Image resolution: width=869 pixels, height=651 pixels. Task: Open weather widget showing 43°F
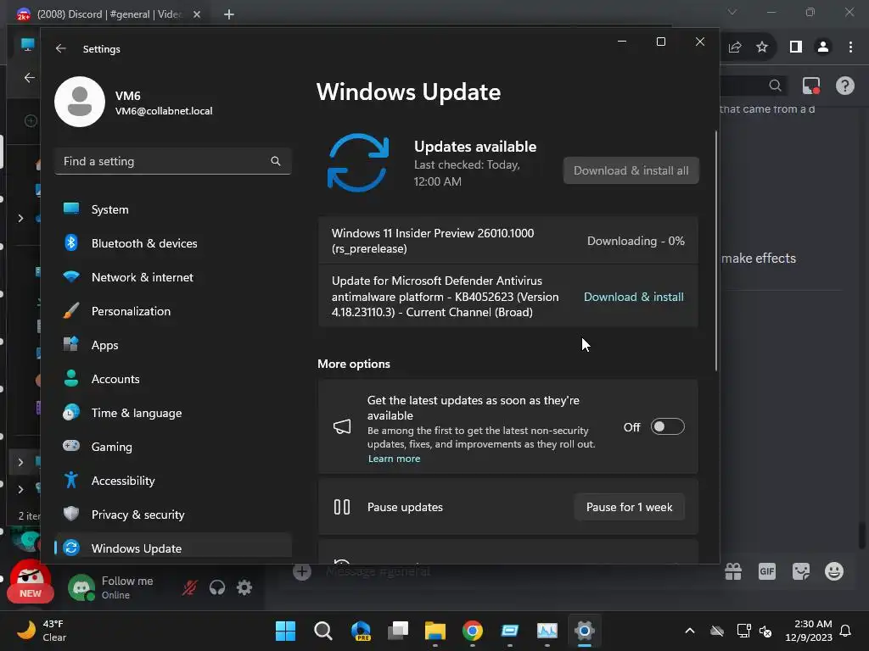pos(42,631)
